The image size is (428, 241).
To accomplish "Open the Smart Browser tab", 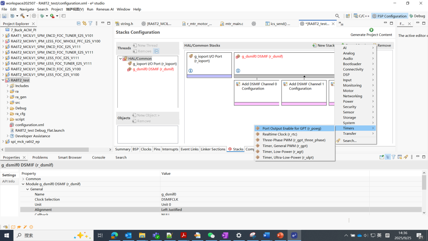I will [70, 157].
